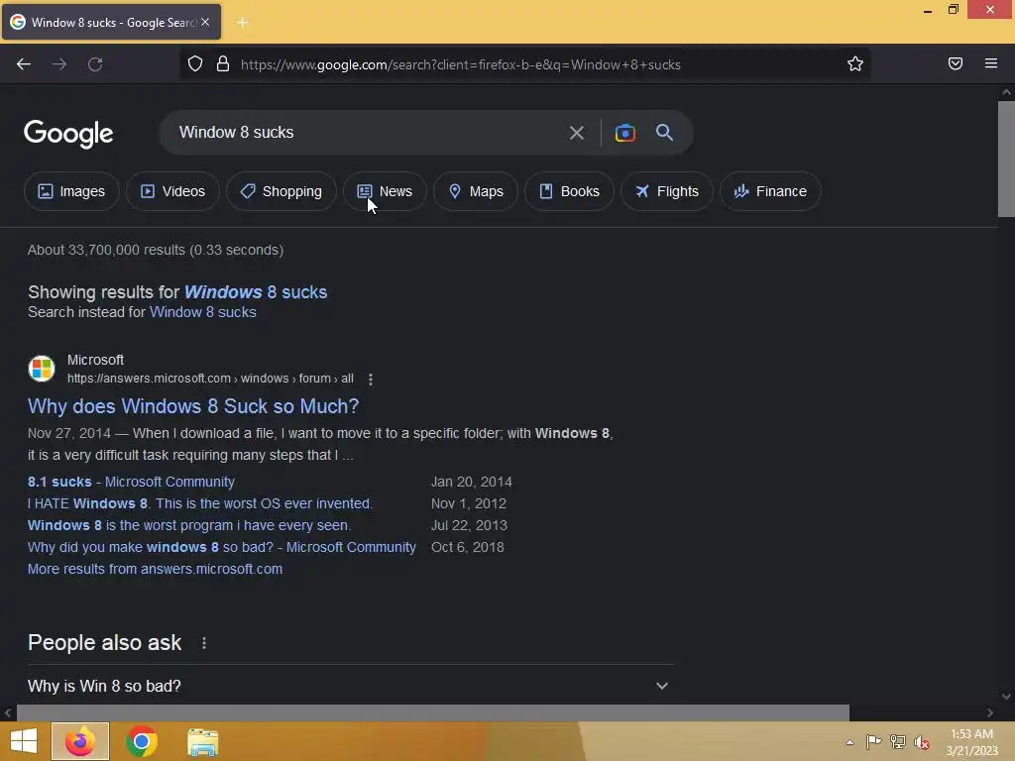Launch Chrome from the taskbar

(x=142, y=741)
